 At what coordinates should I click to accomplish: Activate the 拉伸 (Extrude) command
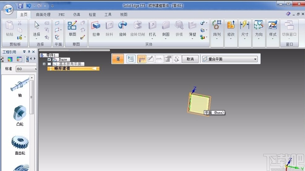(x=96, y=28)
